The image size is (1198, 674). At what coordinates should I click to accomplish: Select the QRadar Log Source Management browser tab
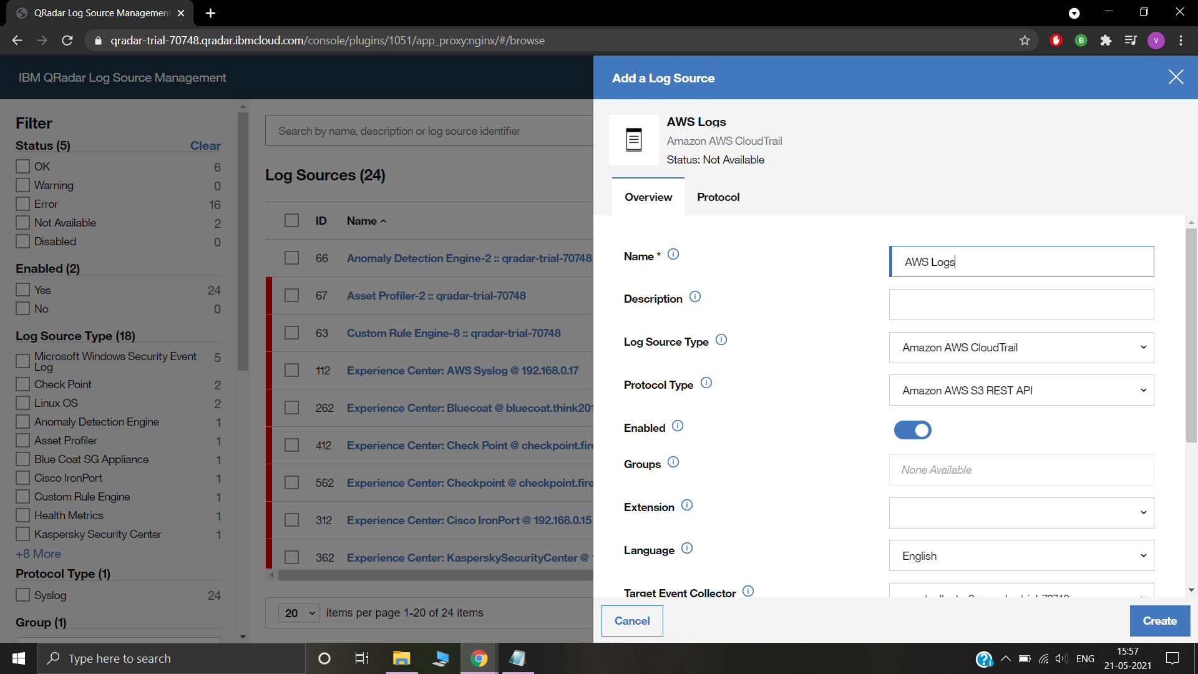click(100, 13)
